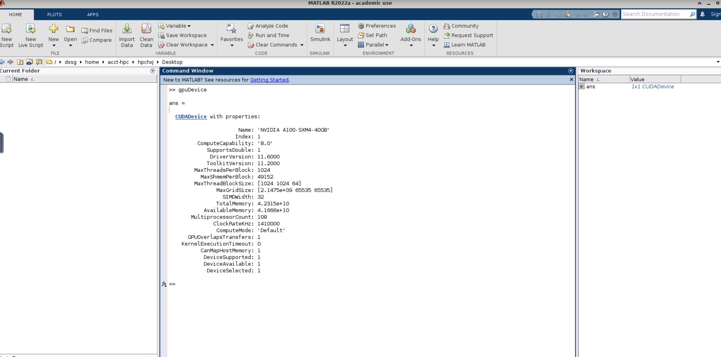Close the Getting Started banner
The width and height of the screenshot is (721, 357).
coord(571,79)
